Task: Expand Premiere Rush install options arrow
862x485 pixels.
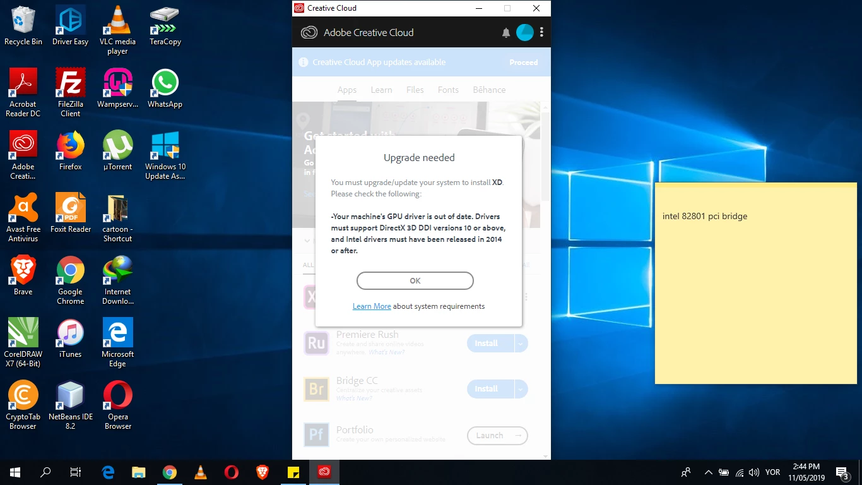Action: click(521, 343)
